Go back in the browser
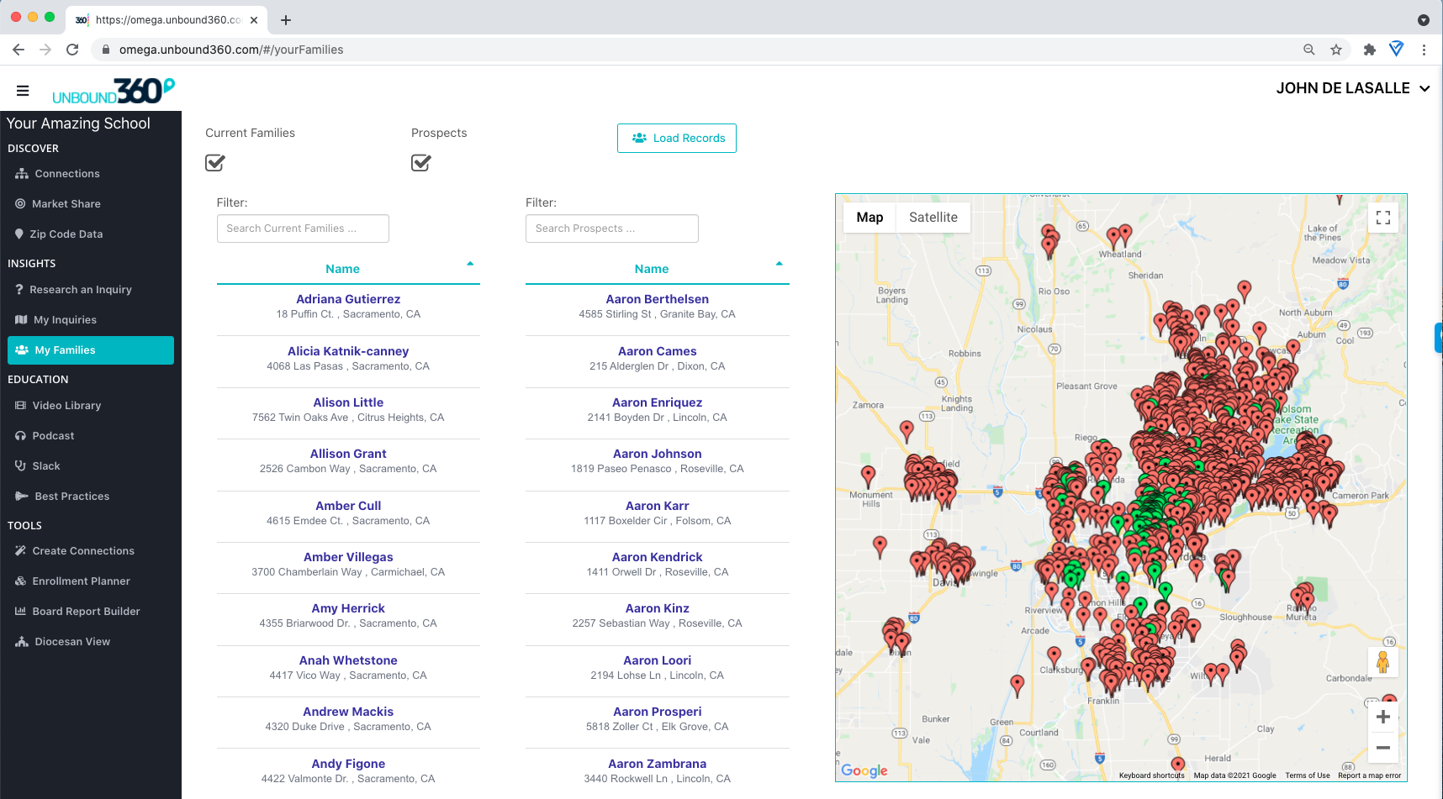The height and width of the screenshot is (799, 1443). click(18, 50)
